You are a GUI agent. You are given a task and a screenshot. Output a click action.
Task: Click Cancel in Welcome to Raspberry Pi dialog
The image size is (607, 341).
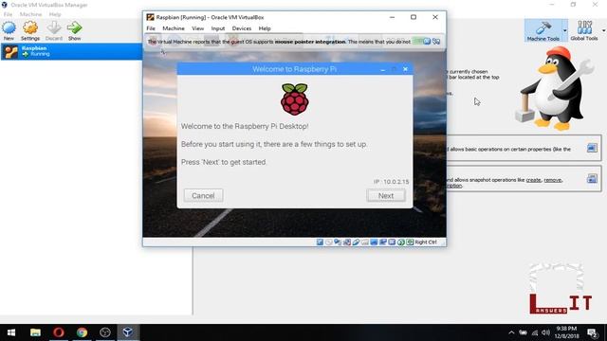[x=203, y=196]
